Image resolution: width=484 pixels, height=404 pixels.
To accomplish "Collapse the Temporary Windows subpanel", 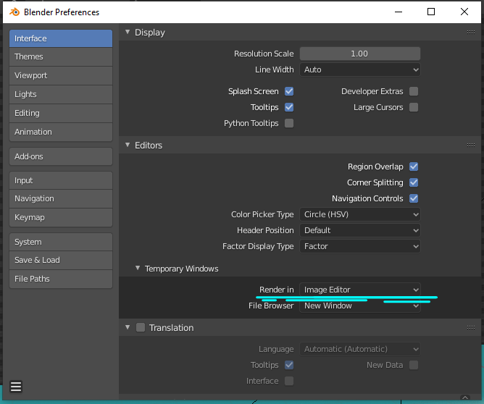I will 138,268.
